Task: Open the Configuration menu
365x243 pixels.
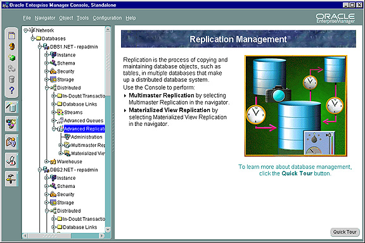Action: 107,18
